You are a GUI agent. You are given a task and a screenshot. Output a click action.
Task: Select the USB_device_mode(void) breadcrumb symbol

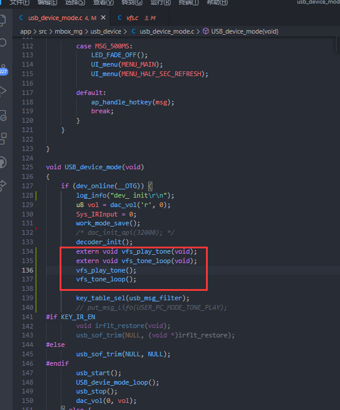[245, 32]
